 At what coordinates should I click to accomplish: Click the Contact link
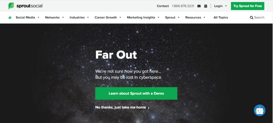pyautogui.click(x=163, y=6)
